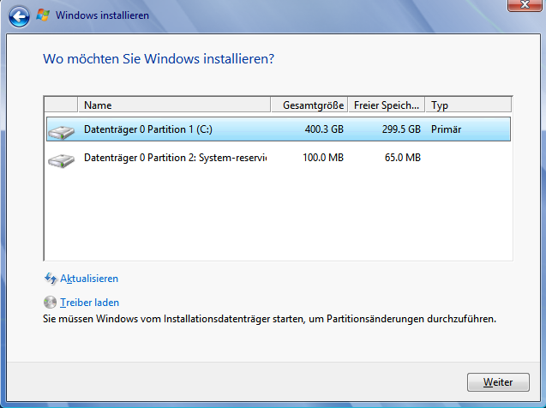The image size is (546, 408).
Task: Sort by the Freier Speich... column header
Action: [x=387, y=105]
